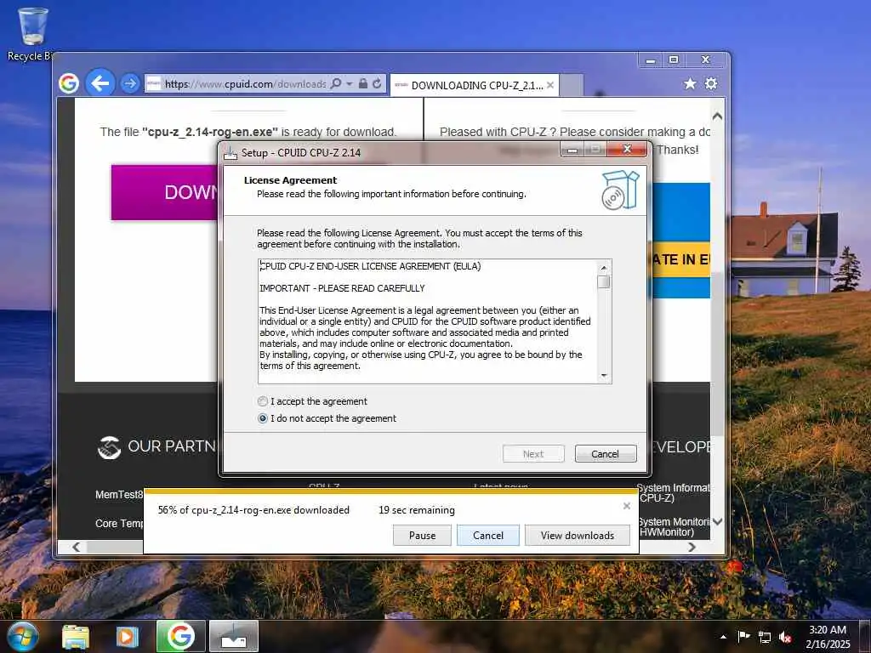
Task: Open the address bar dropdown arrow
Action: tap(350, 84)
